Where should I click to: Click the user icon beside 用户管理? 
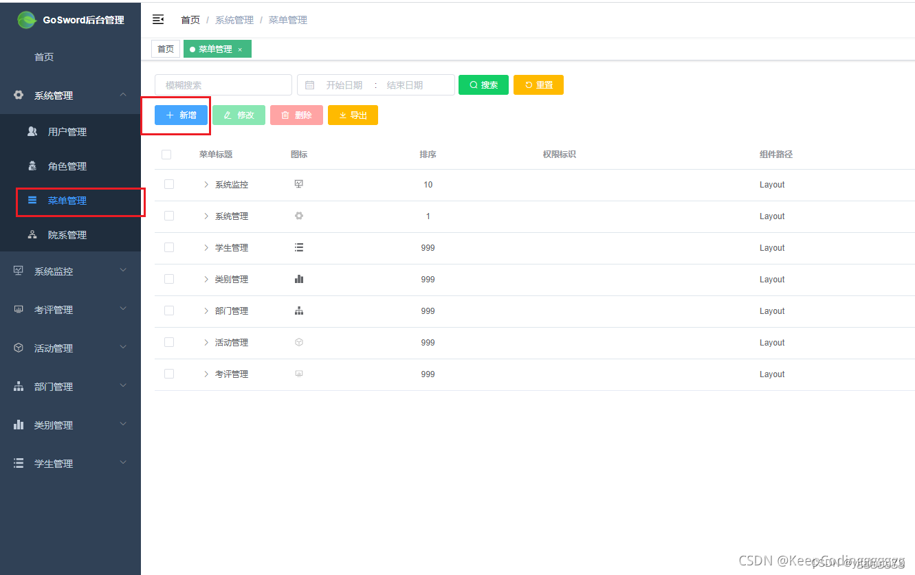pos(32,131)
